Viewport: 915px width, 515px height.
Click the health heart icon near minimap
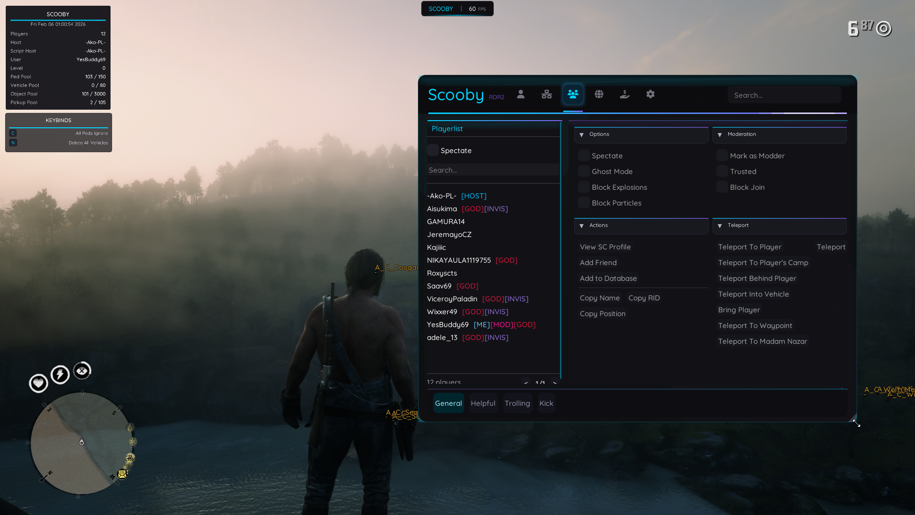(38, 383)
